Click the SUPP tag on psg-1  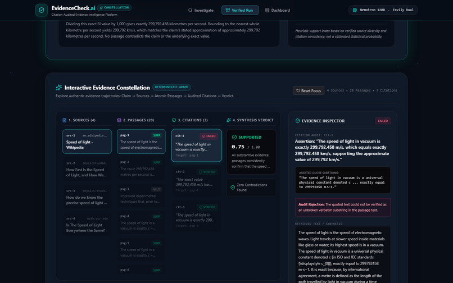tap(157, 135)
